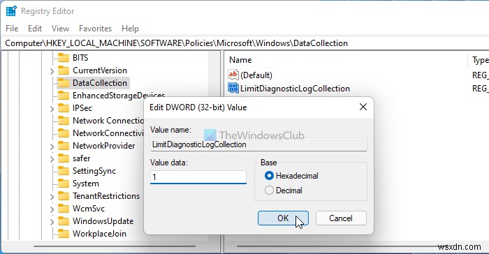Click the NetworkProvider folder icon

point(64,146)
